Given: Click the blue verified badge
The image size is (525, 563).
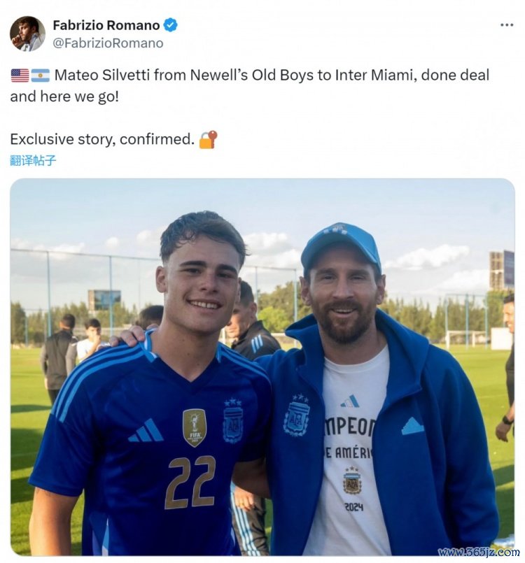Looking at the screenshot, I should pos(171,25).
